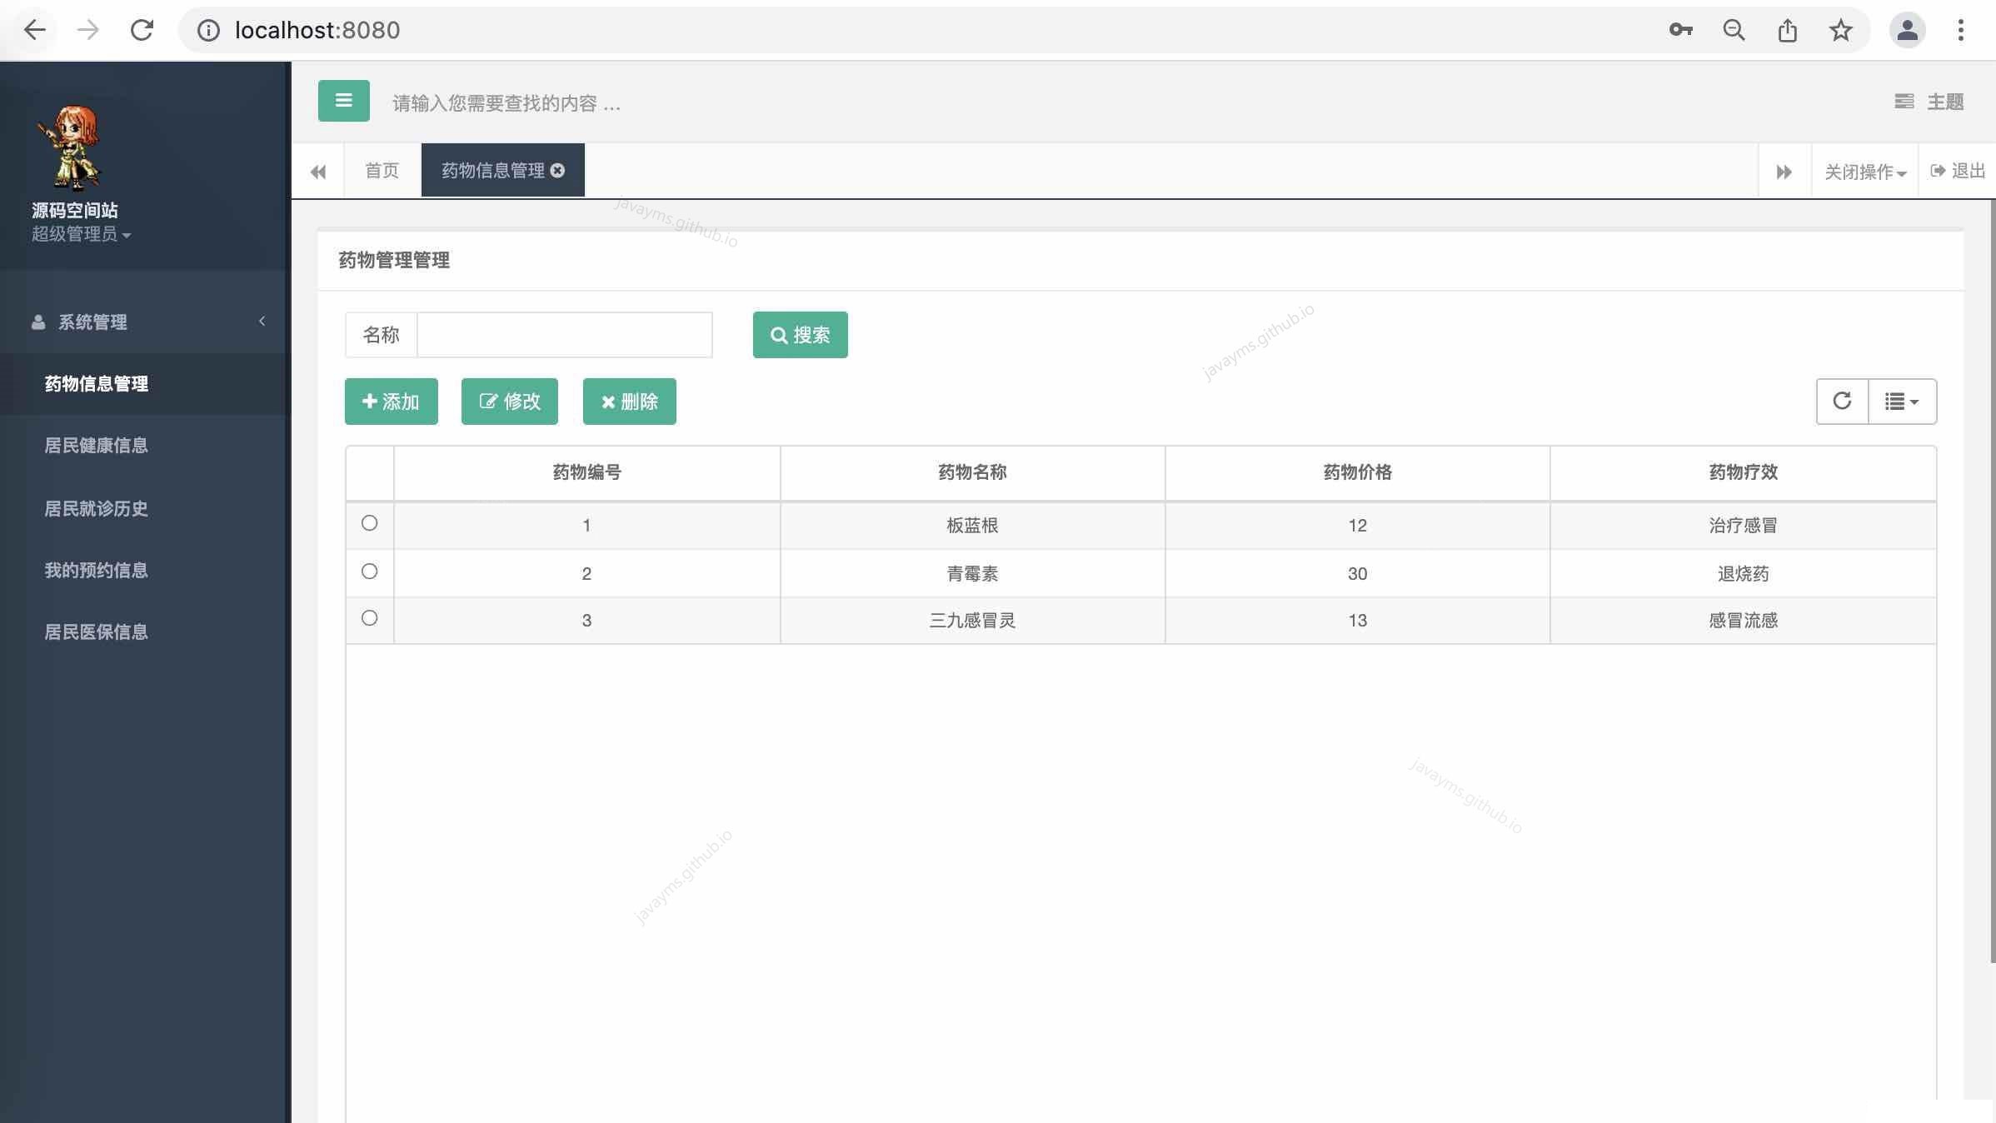
Task: Click the table refresh icon
Action: tap(1842, 402)
